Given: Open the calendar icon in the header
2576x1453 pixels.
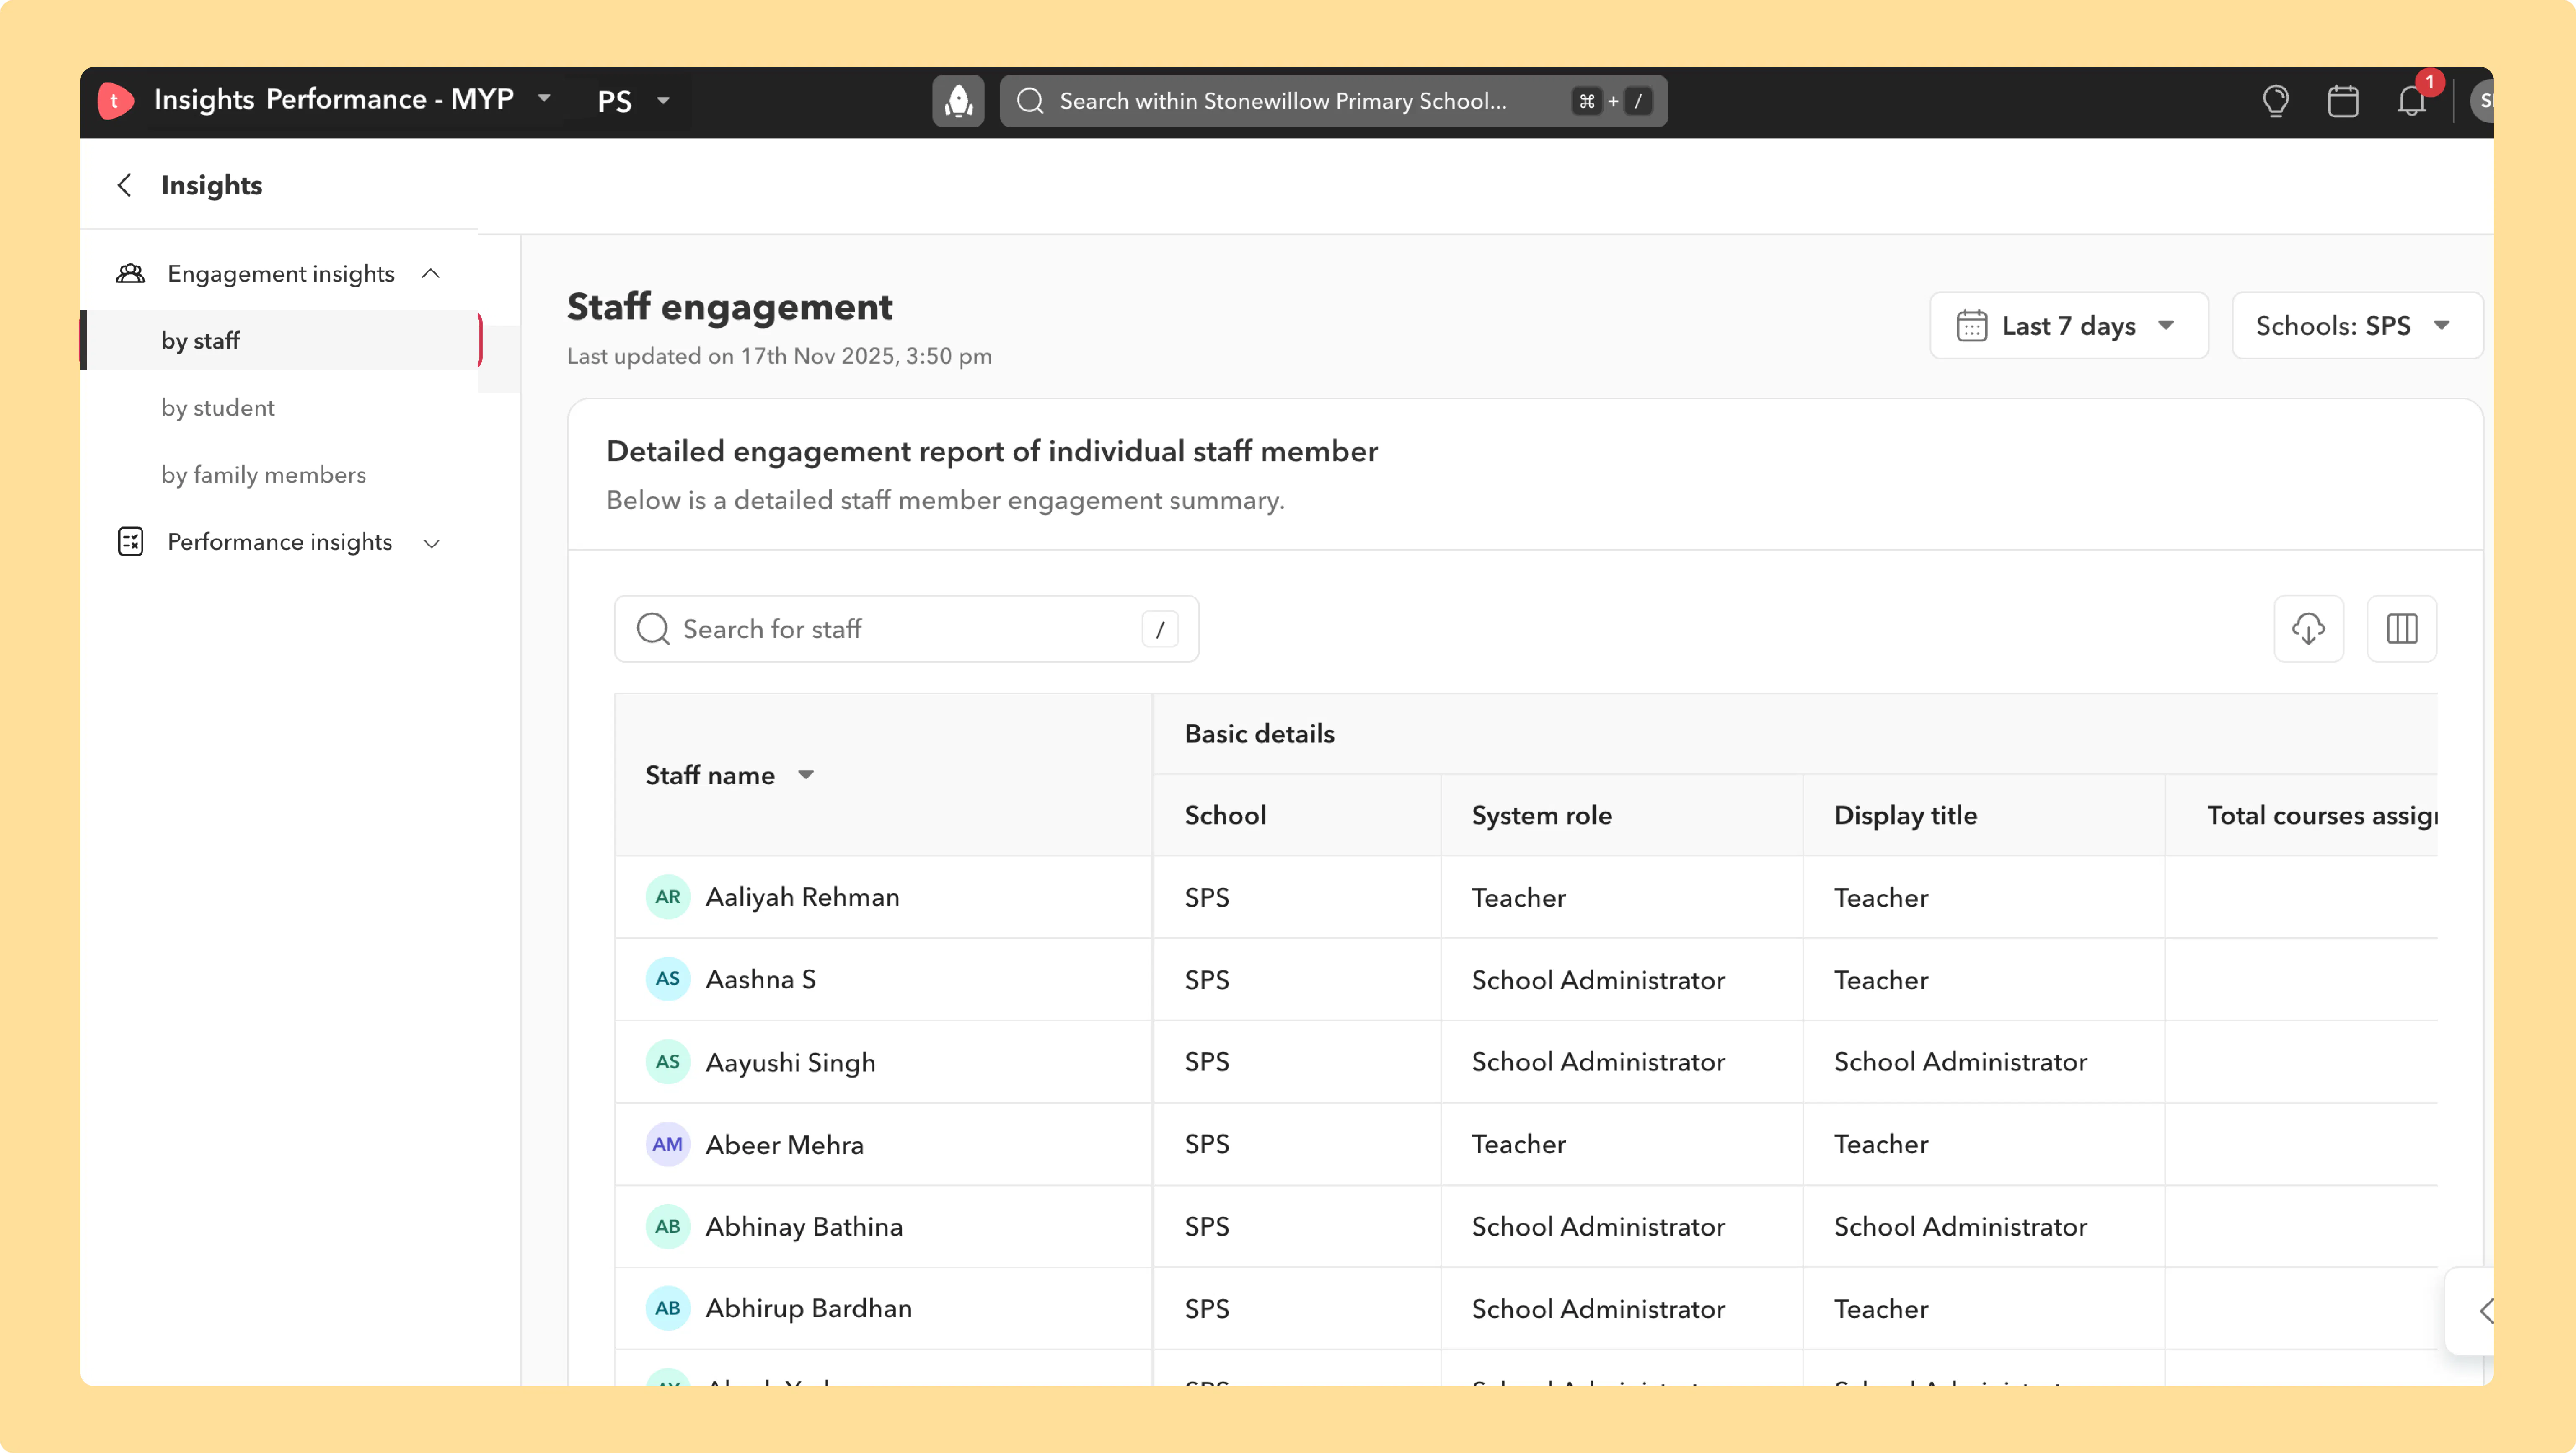Looking at the screenshot, I should 2343,101.
